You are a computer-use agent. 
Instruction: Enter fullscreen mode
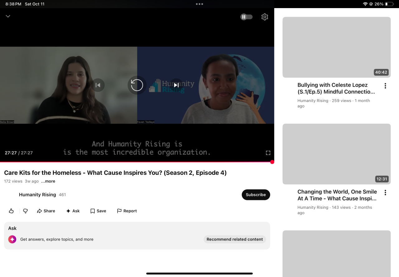pos(268,153)
